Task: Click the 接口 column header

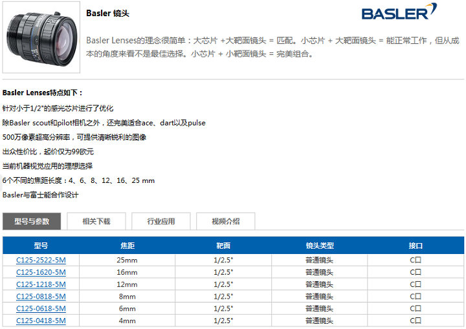Action: 416,246
